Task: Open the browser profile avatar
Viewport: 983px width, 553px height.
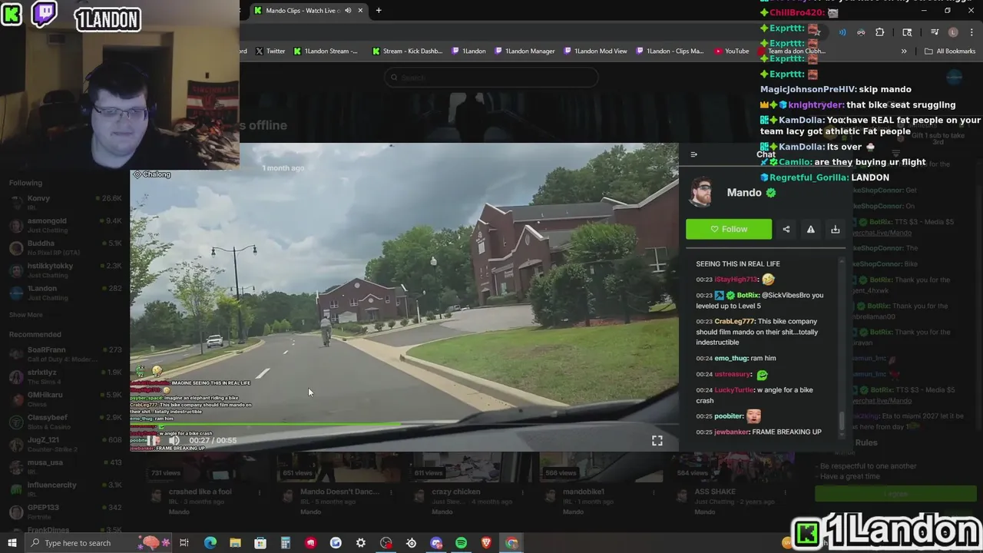Action: pos(953,32)
